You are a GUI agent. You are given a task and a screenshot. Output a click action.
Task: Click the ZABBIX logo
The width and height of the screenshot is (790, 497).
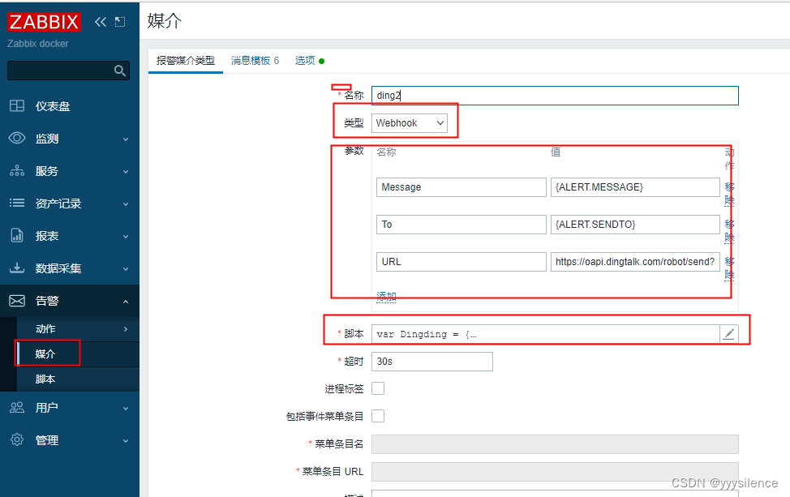tap(44, 22)
